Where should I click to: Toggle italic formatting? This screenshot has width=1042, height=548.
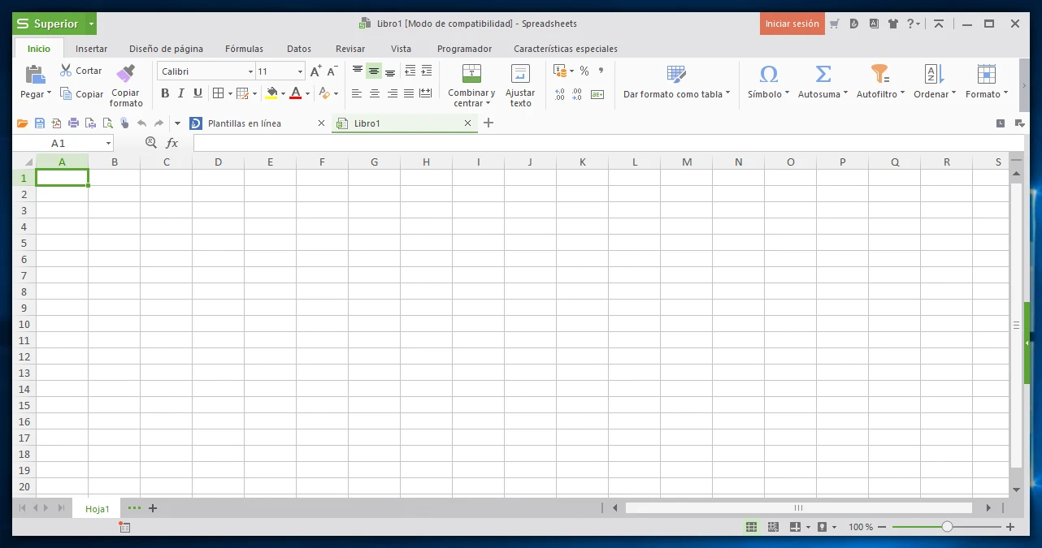point(181,93)
